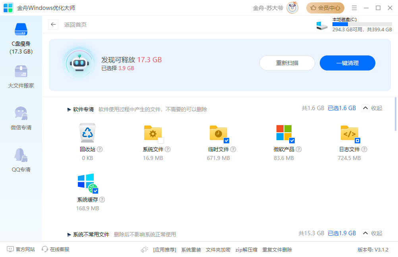Collapse the 软件专清 section via 收起
Viewport: 398px width, 257px height.
click(372, 108)
